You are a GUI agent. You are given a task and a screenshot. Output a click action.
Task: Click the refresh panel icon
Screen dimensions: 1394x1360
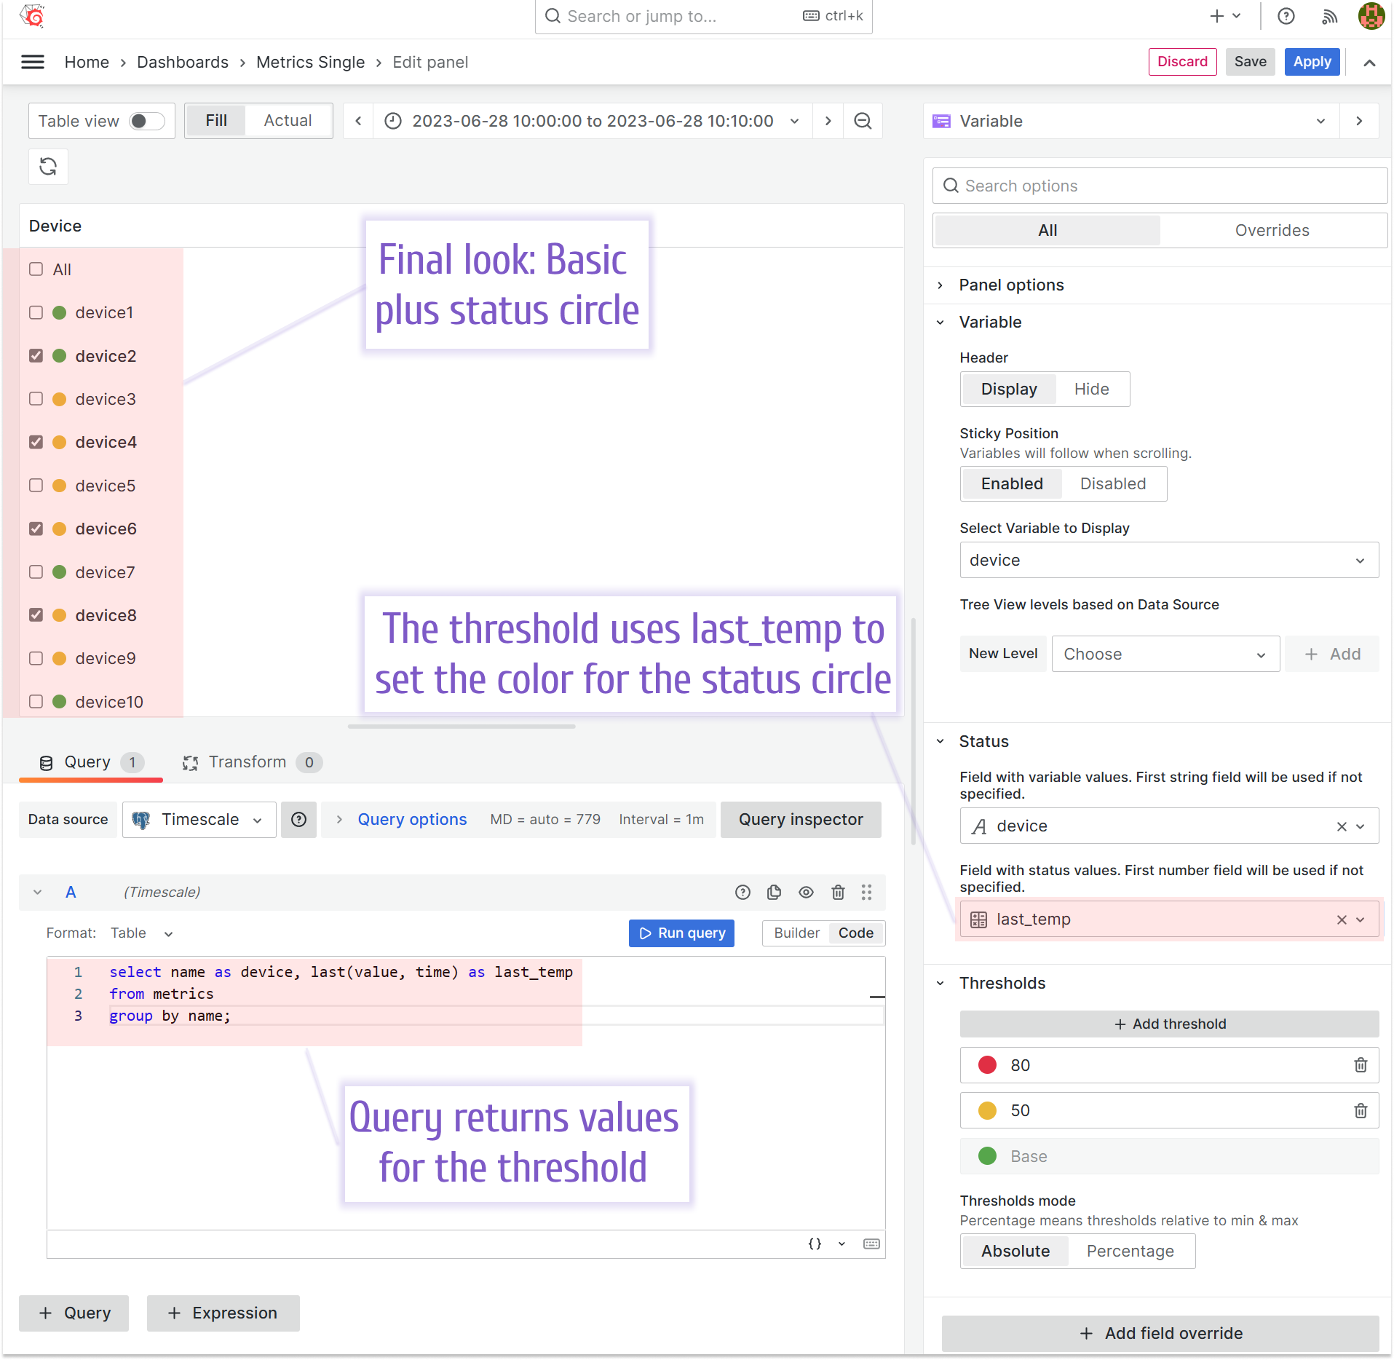click(48, 167)
